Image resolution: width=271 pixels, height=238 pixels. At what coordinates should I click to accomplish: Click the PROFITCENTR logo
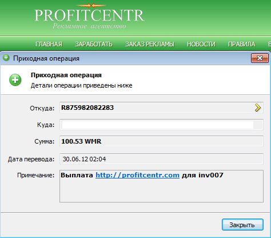point(89,15)
